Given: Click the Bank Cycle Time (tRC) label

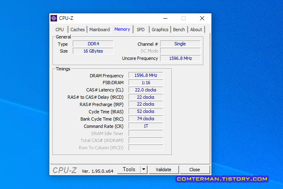Looking at the screenshot, I should coord(102,119).
